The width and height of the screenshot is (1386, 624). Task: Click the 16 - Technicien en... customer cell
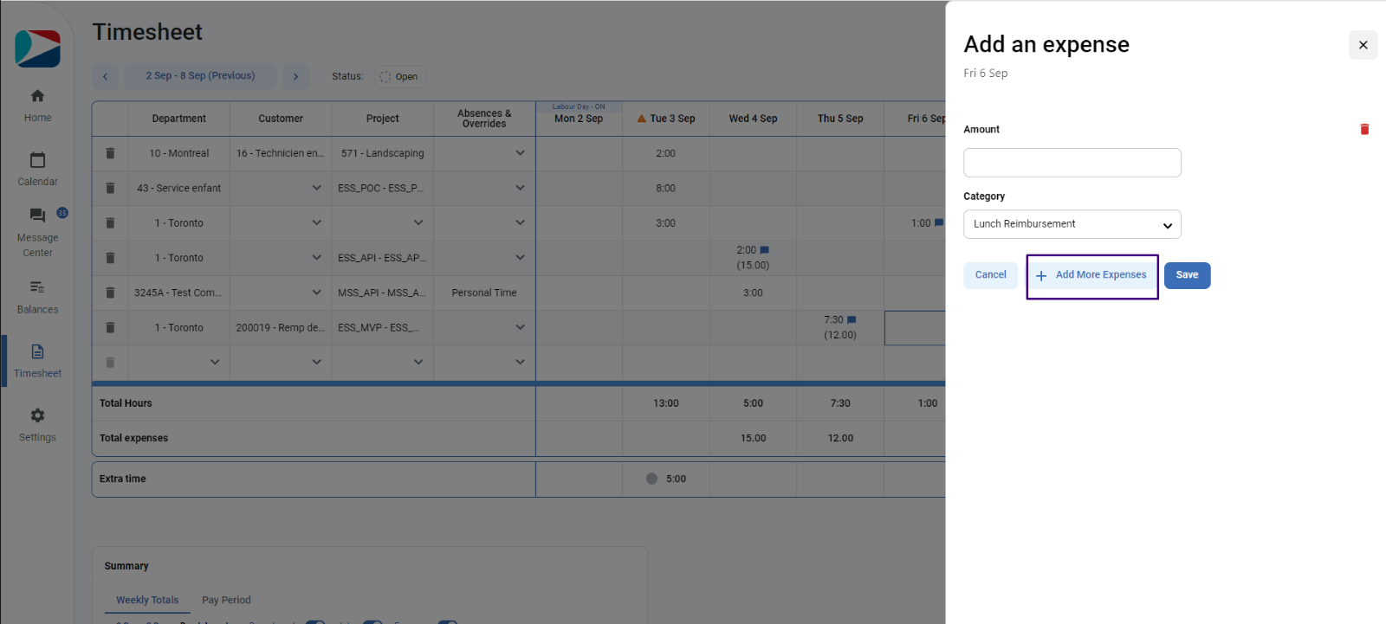pos(281,153)
